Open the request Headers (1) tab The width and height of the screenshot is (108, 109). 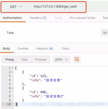pyautogui.click(x=38, y=18)
